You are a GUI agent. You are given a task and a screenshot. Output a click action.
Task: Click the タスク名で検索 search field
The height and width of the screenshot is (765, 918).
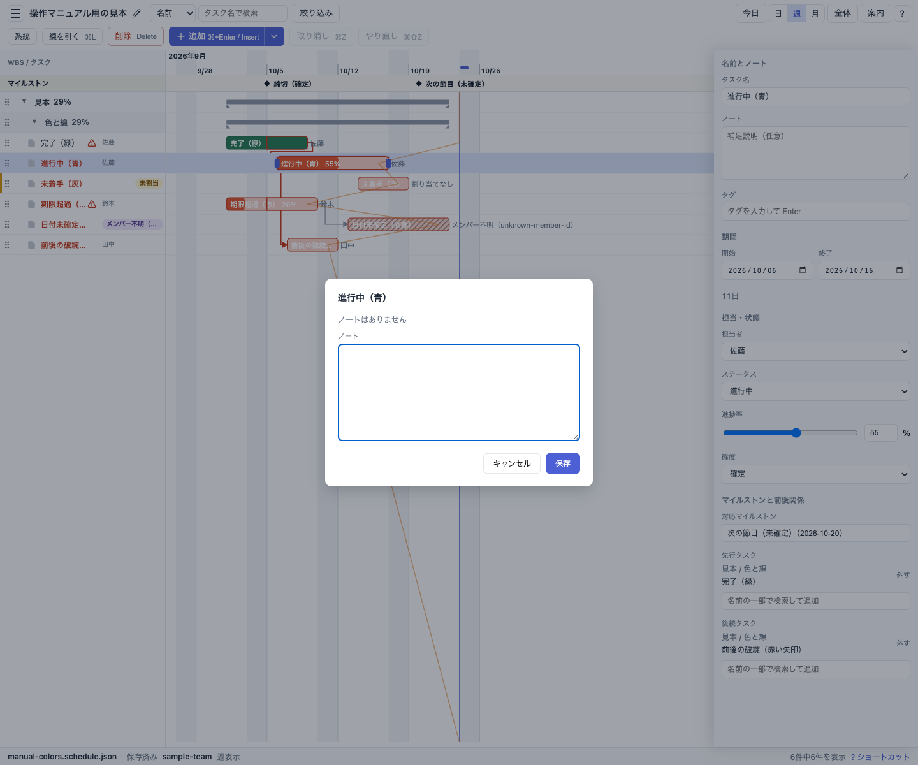(243, 13)
